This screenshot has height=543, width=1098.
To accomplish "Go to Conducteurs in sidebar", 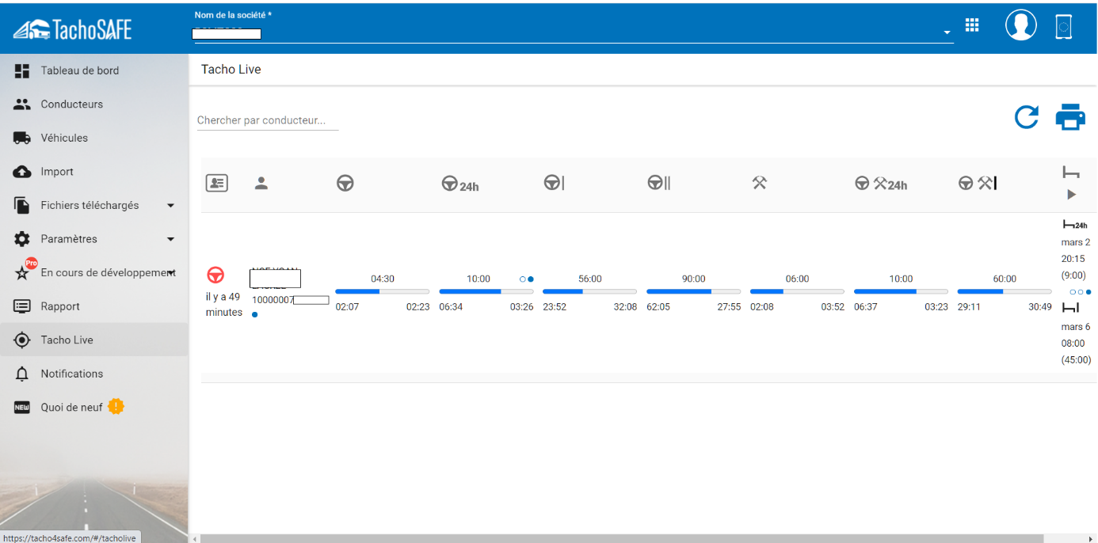I will tap(71, 104).
